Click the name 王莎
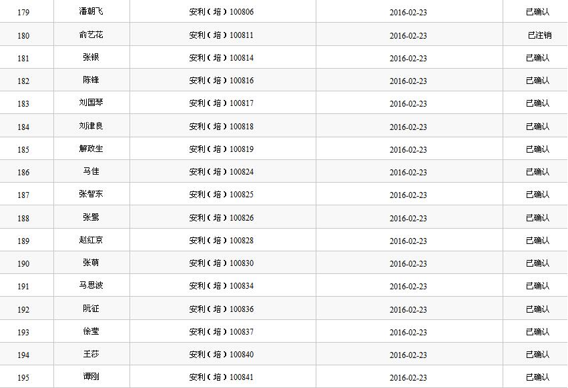 [91, 355]
